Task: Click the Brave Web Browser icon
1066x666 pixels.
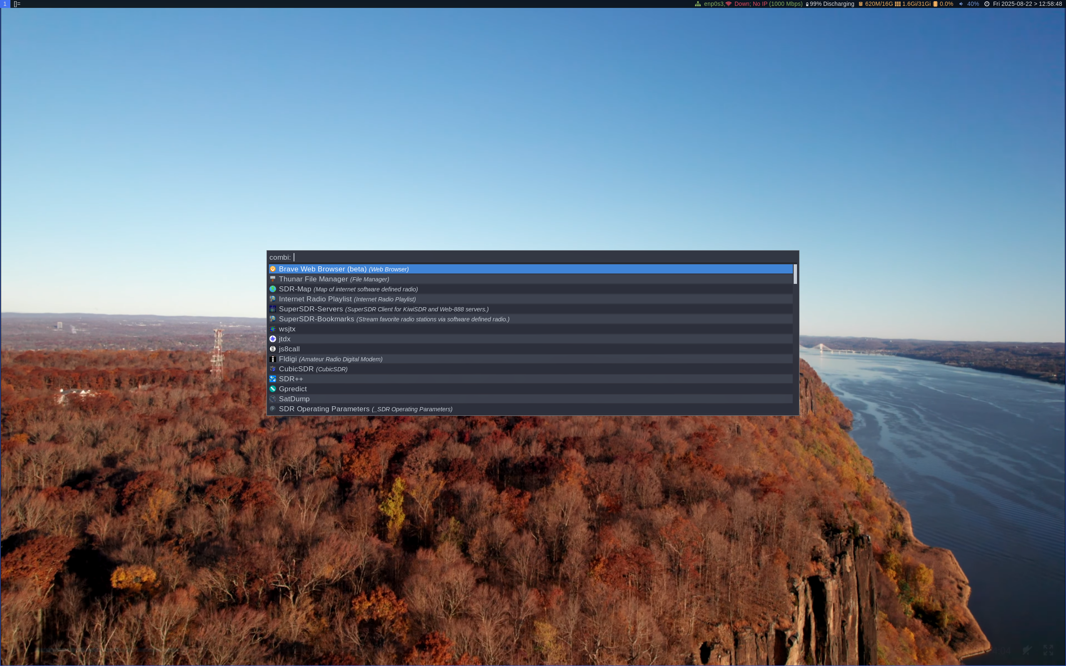Action: point(273,269)
